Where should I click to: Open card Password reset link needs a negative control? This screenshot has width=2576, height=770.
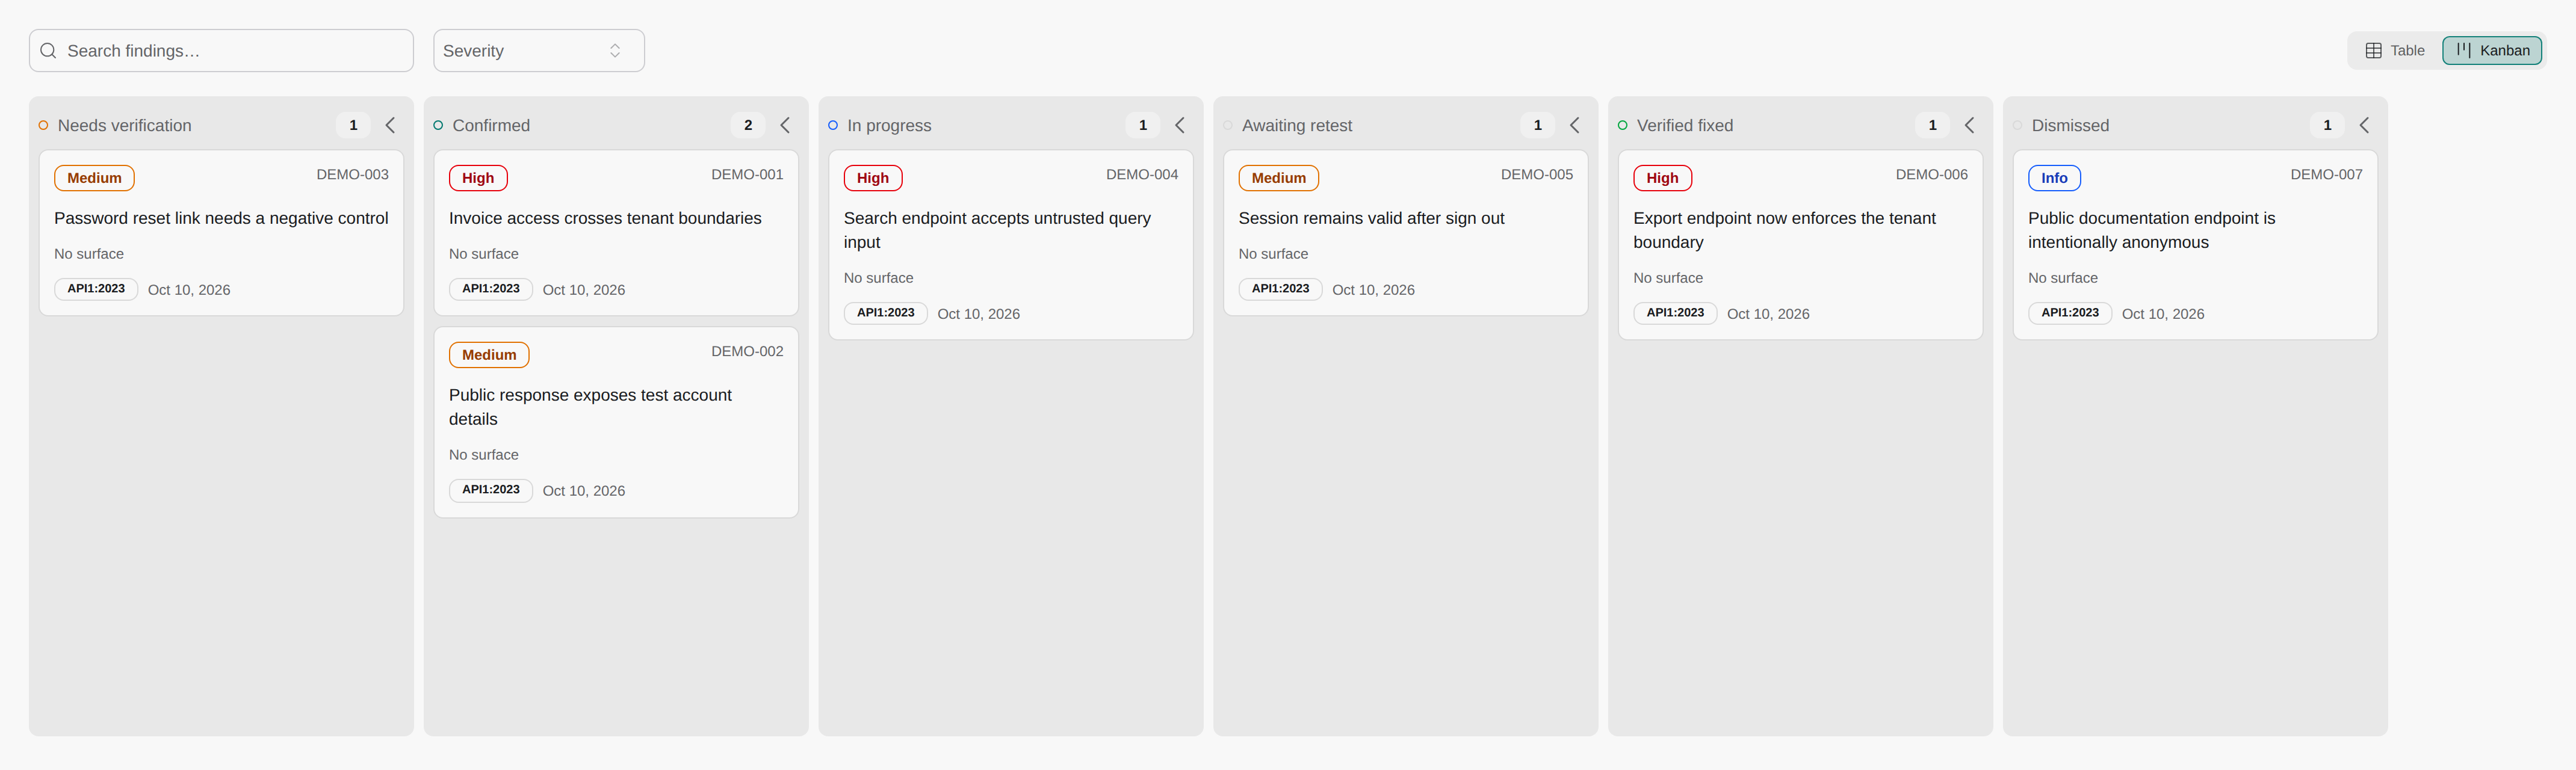[221, 233]
